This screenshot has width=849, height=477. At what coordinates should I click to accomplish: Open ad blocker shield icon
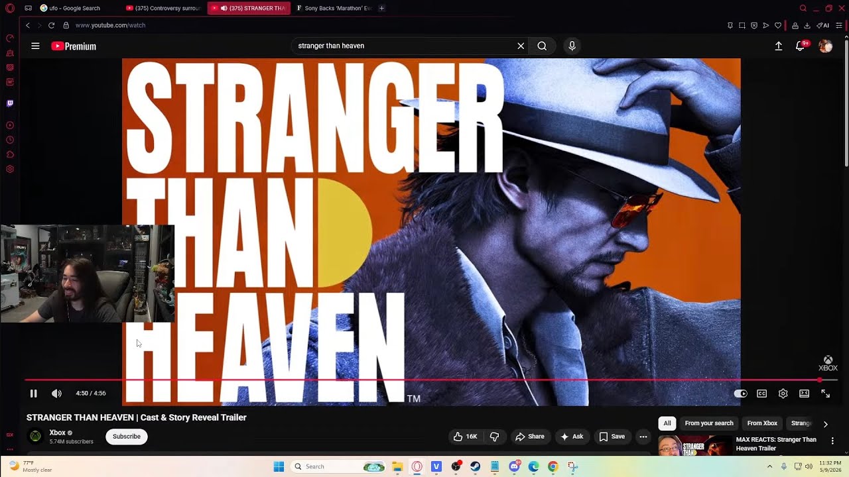(754, 25)
